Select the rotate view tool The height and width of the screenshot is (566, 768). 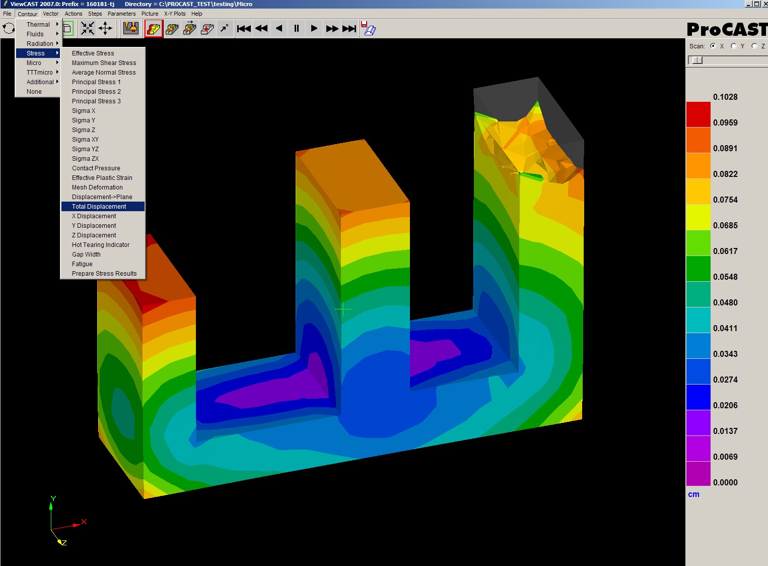tap(8, 29)
